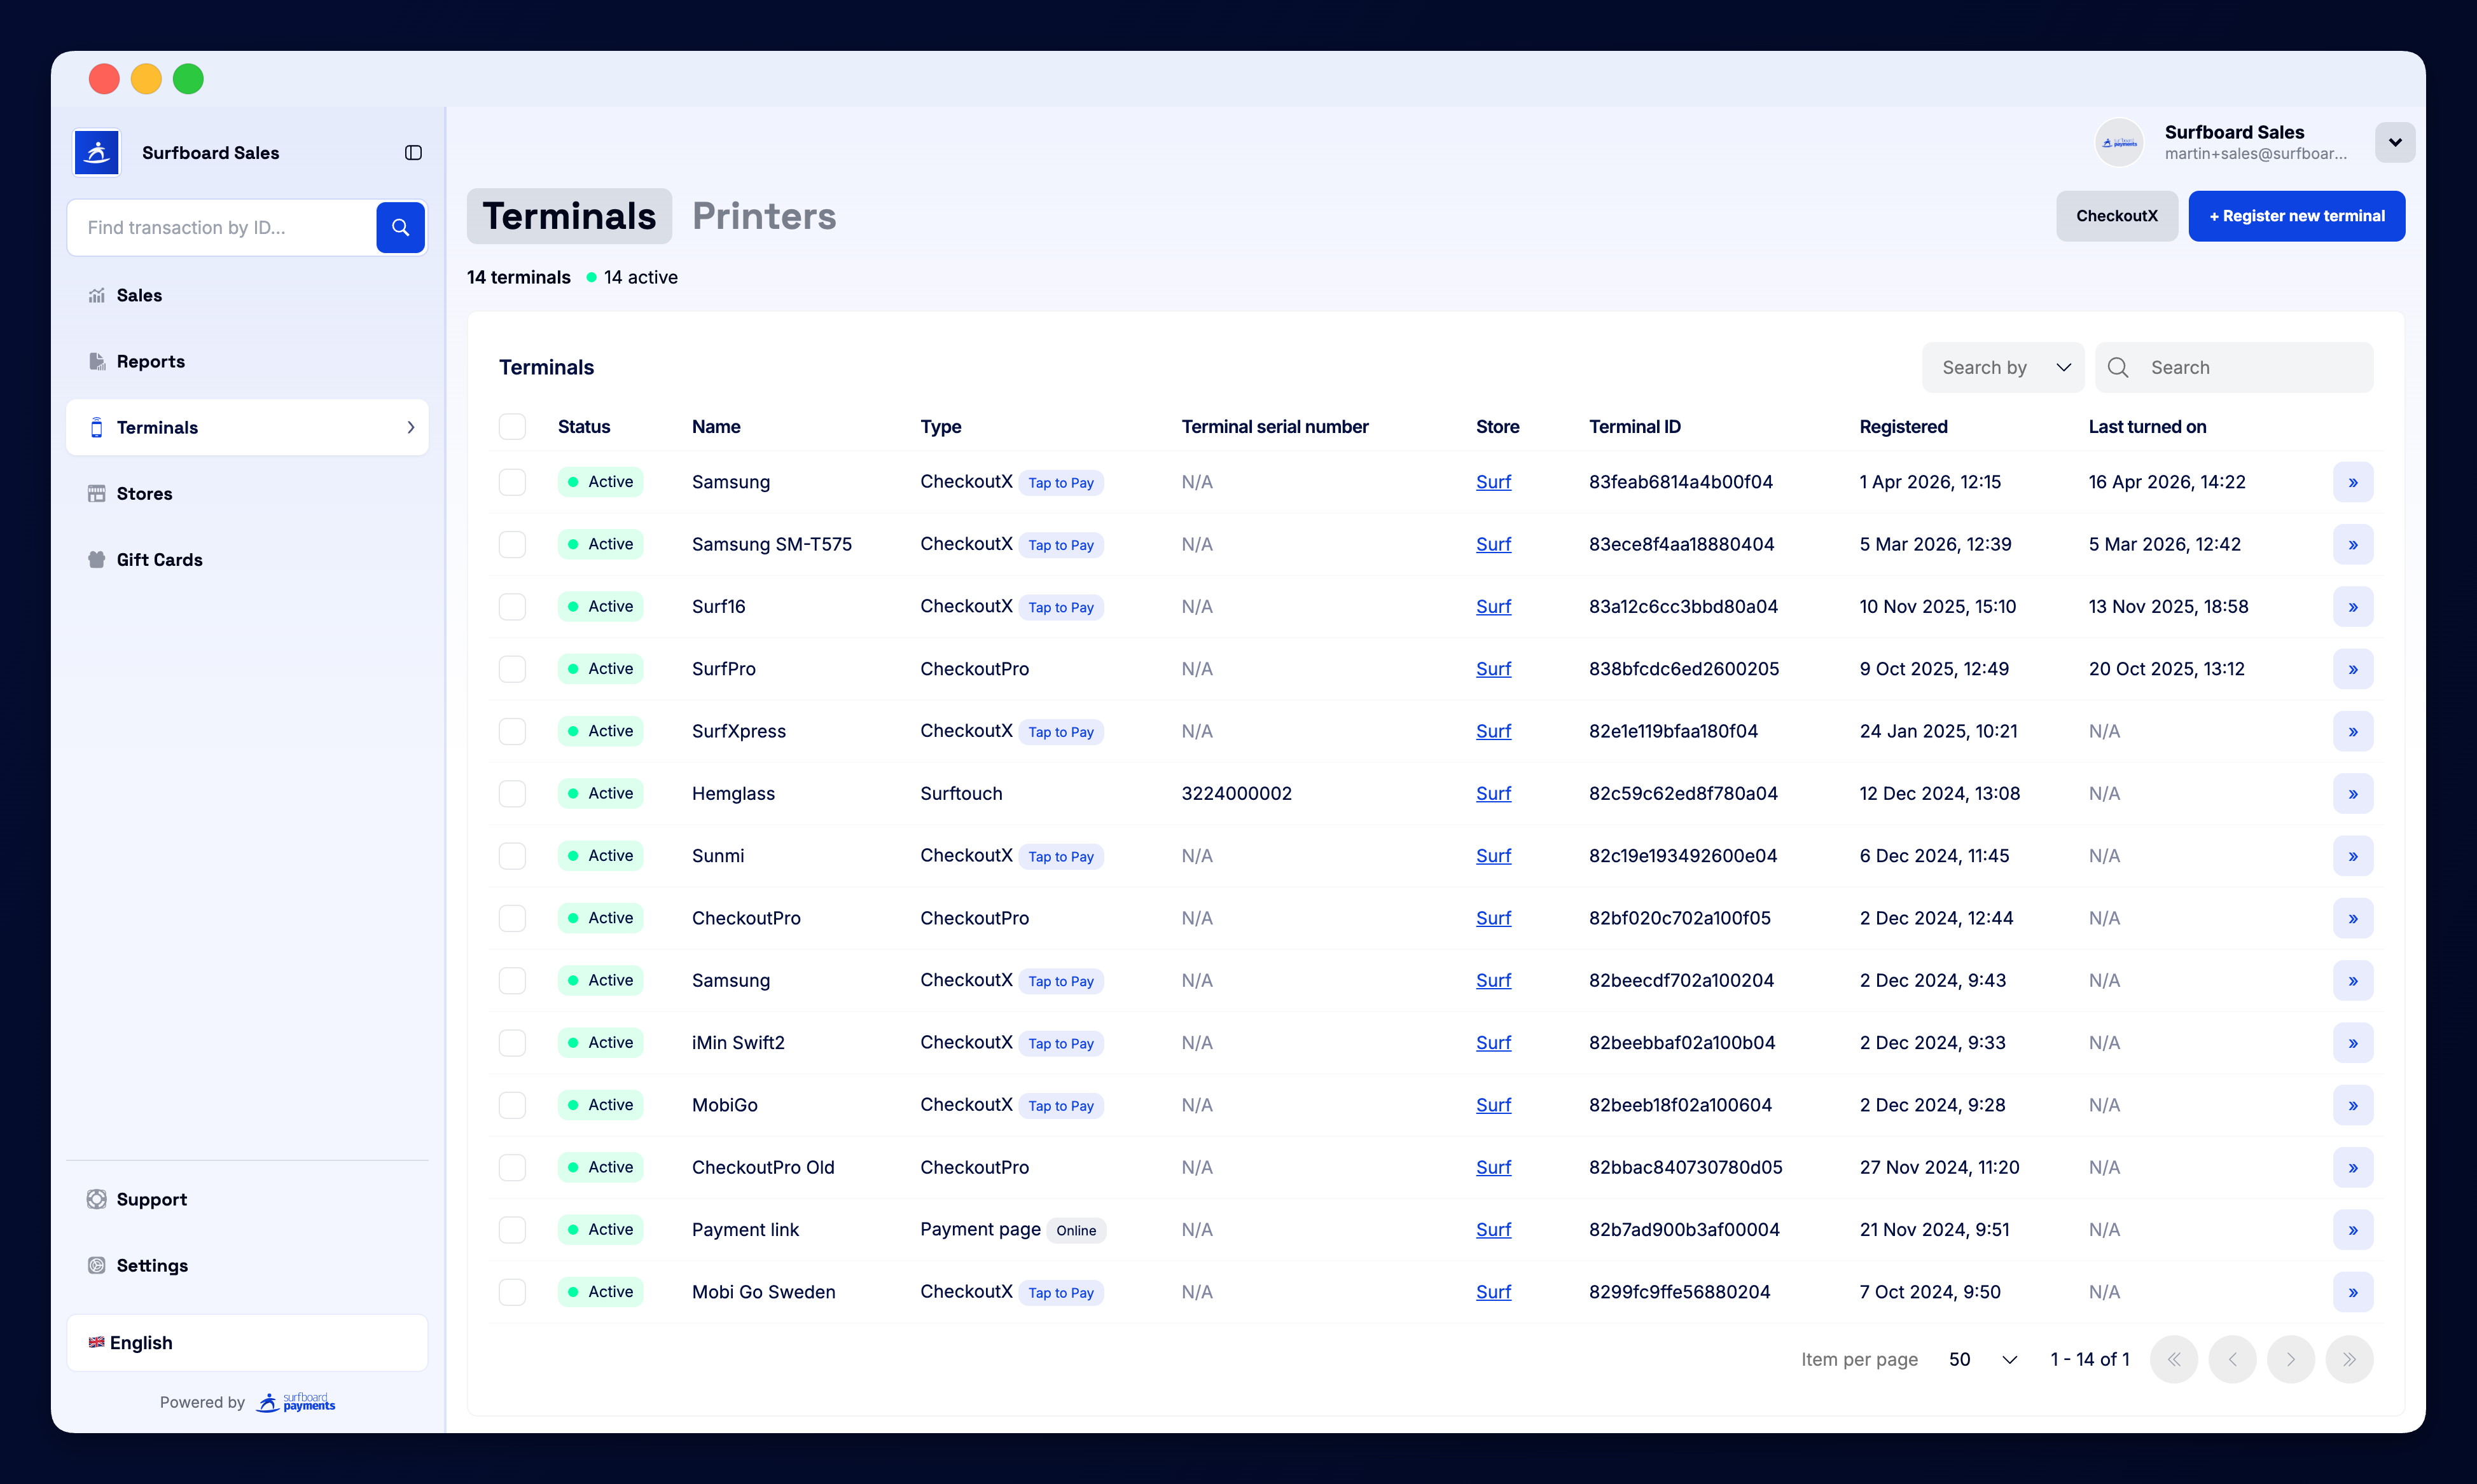Open Settings from the sidebar
The image size is (2477, 1484).
tap(151, 1265)
